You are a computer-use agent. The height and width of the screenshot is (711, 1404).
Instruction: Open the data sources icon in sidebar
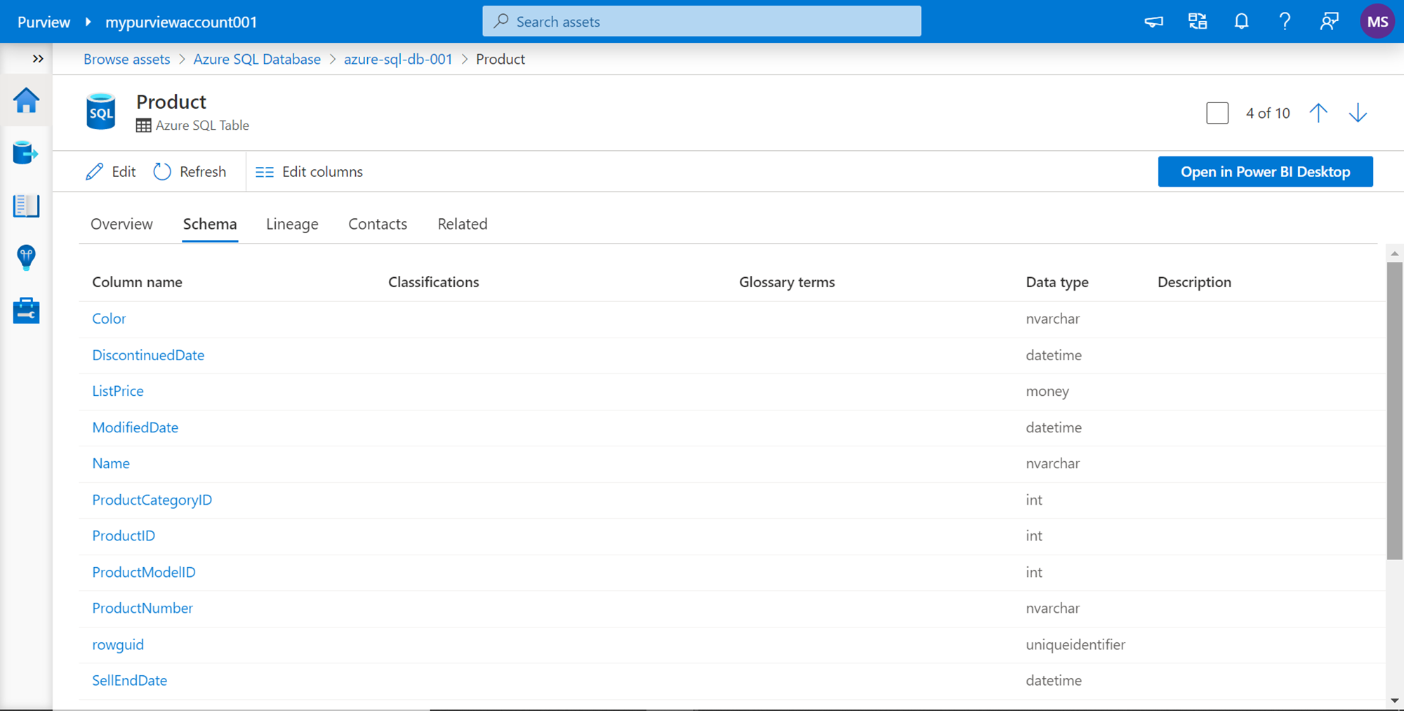click(x=26, y=152)
